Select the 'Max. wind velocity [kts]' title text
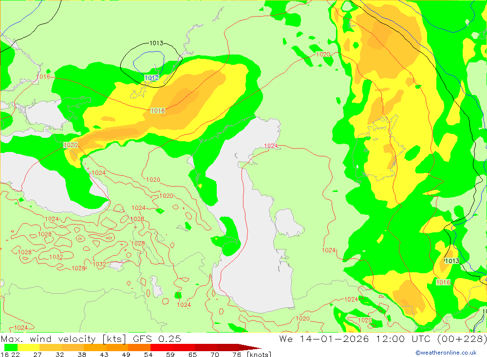This screenshot has width=487, height=357. point(63,339)
